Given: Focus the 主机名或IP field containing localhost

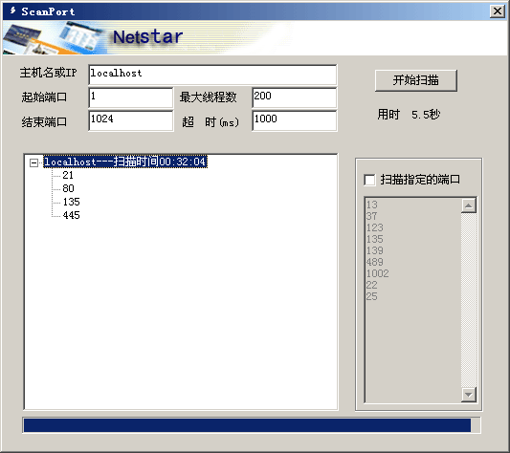Looking at the screenshot, I should 212,75.
